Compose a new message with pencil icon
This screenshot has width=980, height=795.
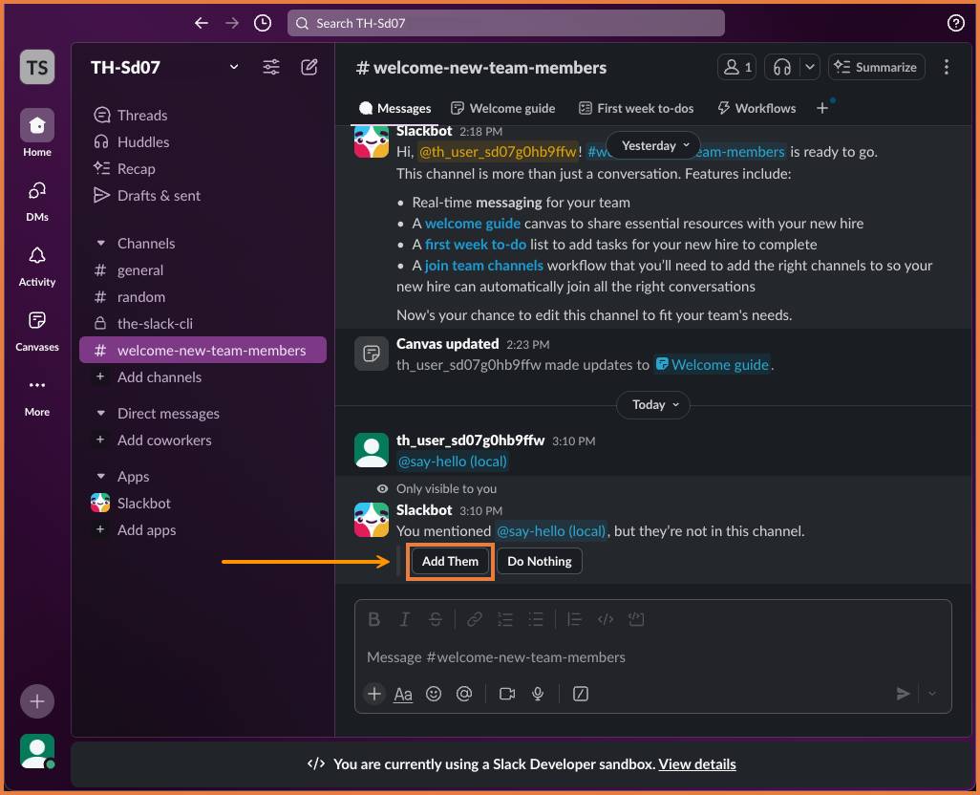309,68
